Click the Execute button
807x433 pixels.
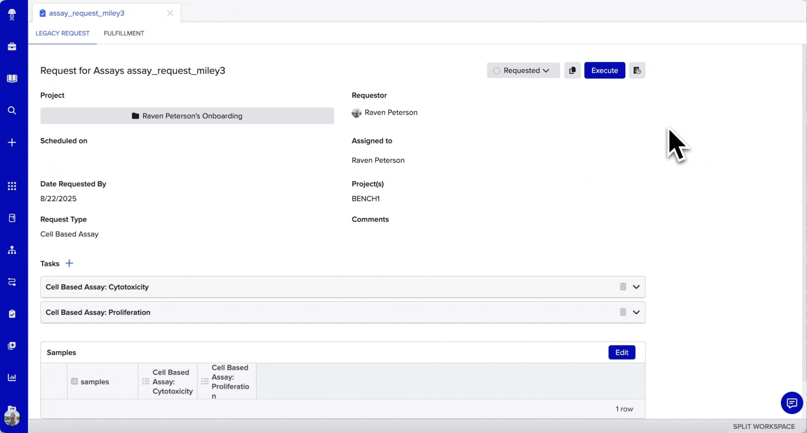604,71
